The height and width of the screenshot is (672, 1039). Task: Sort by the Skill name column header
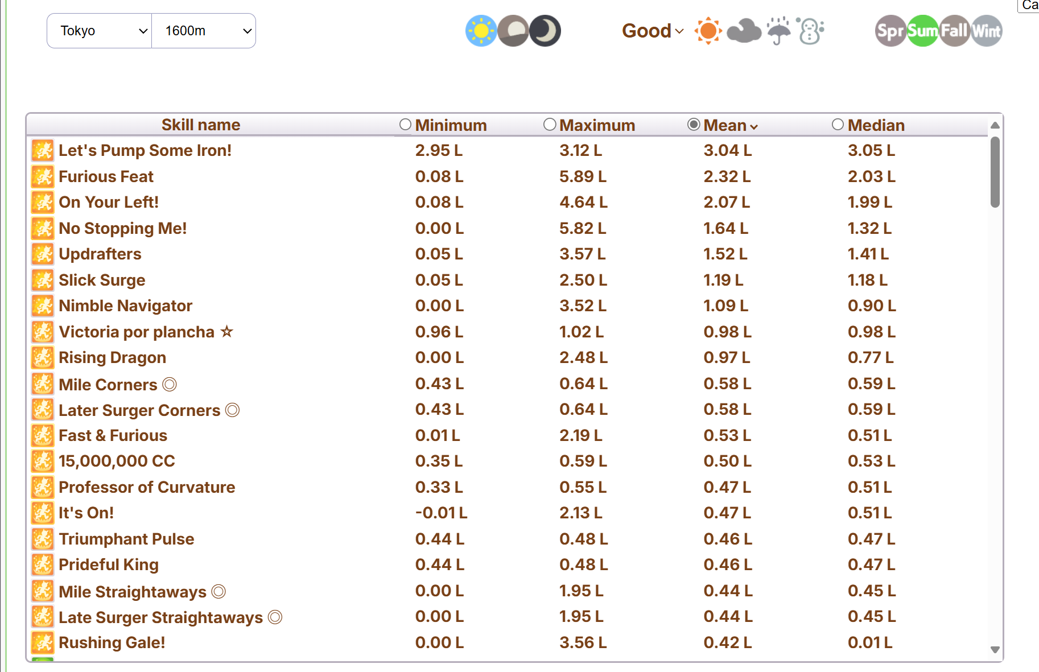[x=201, y=125]
